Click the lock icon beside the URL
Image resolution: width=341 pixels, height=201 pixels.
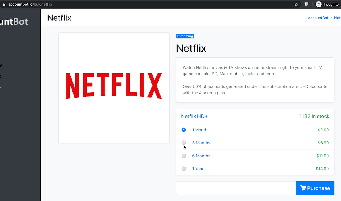[x=4, y=5]
